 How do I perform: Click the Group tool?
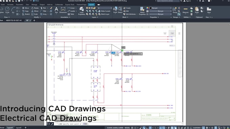pyautogui.click(x=175, y=10)
